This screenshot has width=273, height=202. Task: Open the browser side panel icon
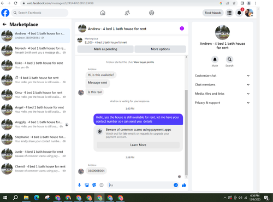(242, 3)
